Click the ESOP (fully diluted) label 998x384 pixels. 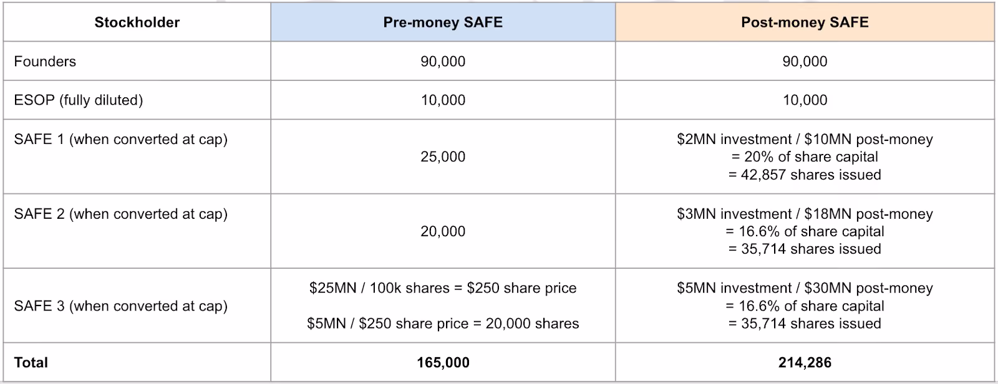pos(79,100)
